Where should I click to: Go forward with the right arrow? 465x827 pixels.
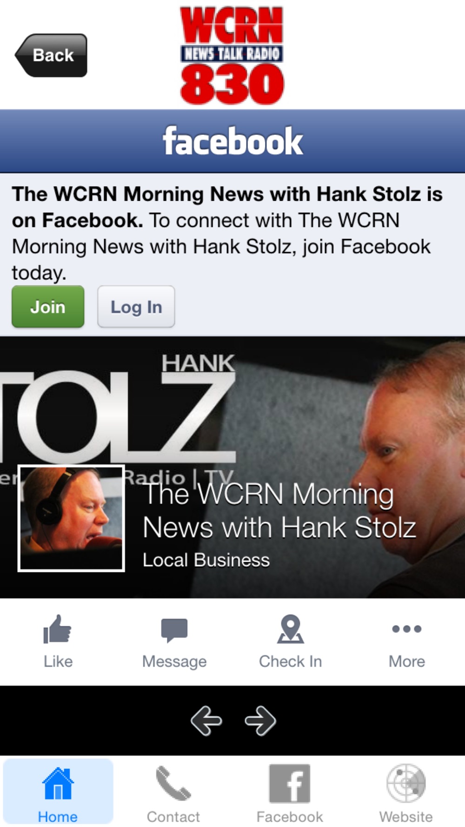[260, 721]
